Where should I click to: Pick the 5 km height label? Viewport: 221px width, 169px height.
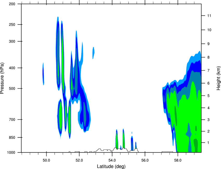click(208, 96)
